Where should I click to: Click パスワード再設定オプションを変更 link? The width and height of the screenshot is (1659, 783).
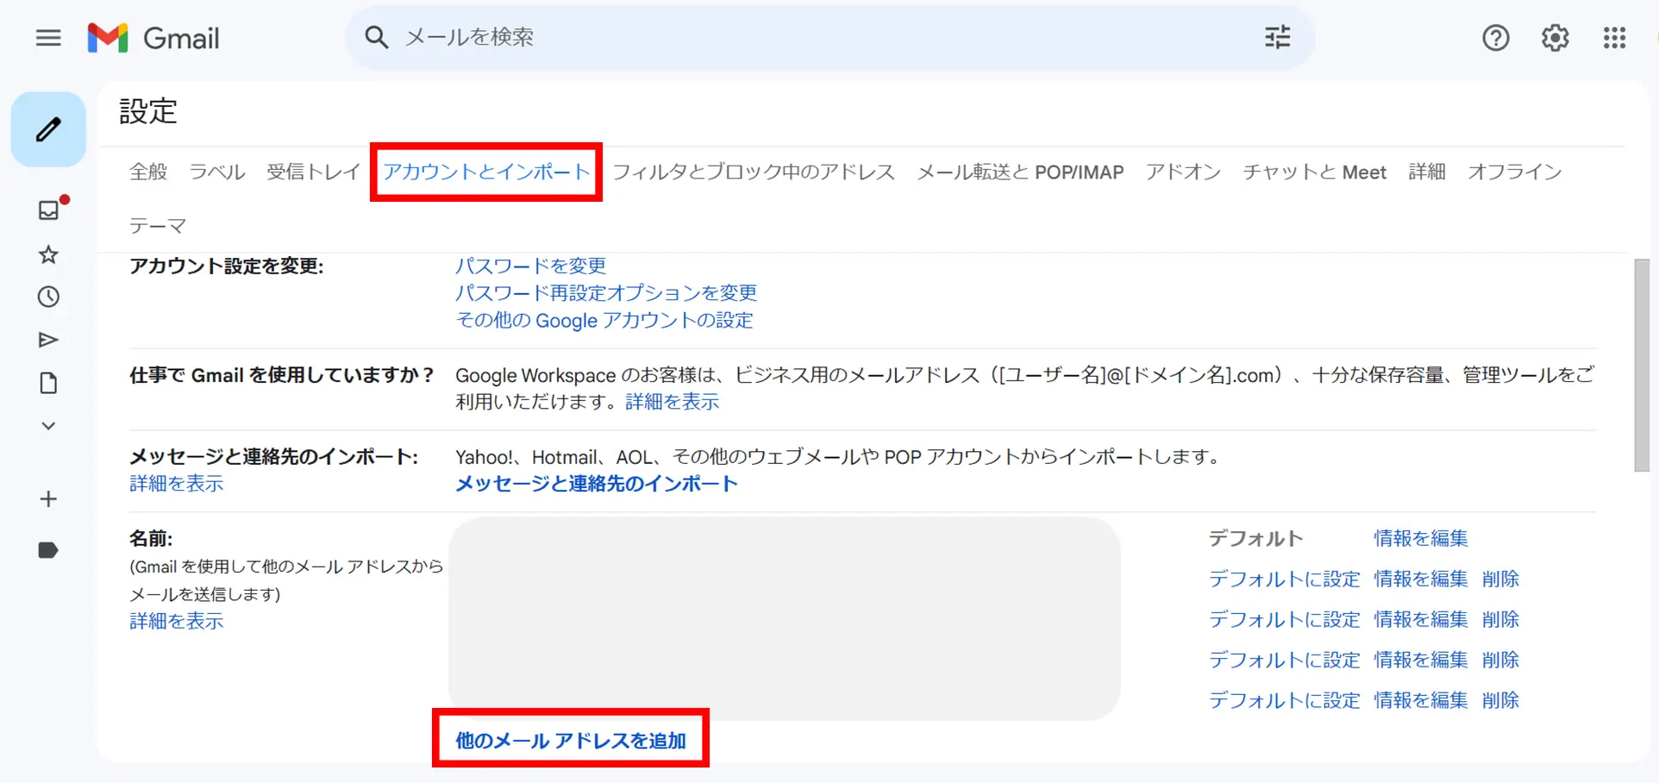coord(606,292)
